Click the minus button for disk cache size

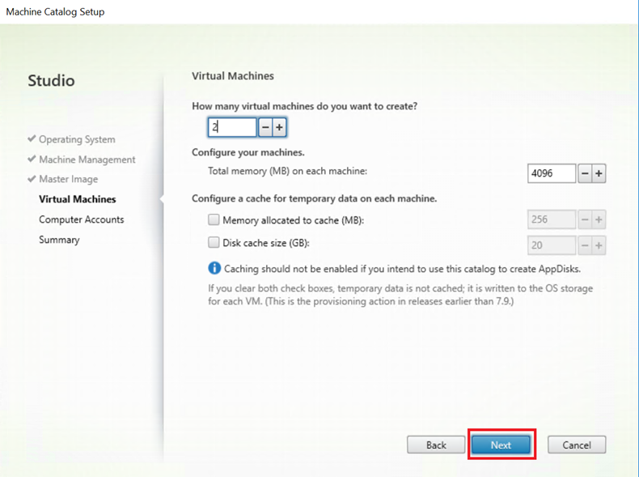[x=585, y=245]
